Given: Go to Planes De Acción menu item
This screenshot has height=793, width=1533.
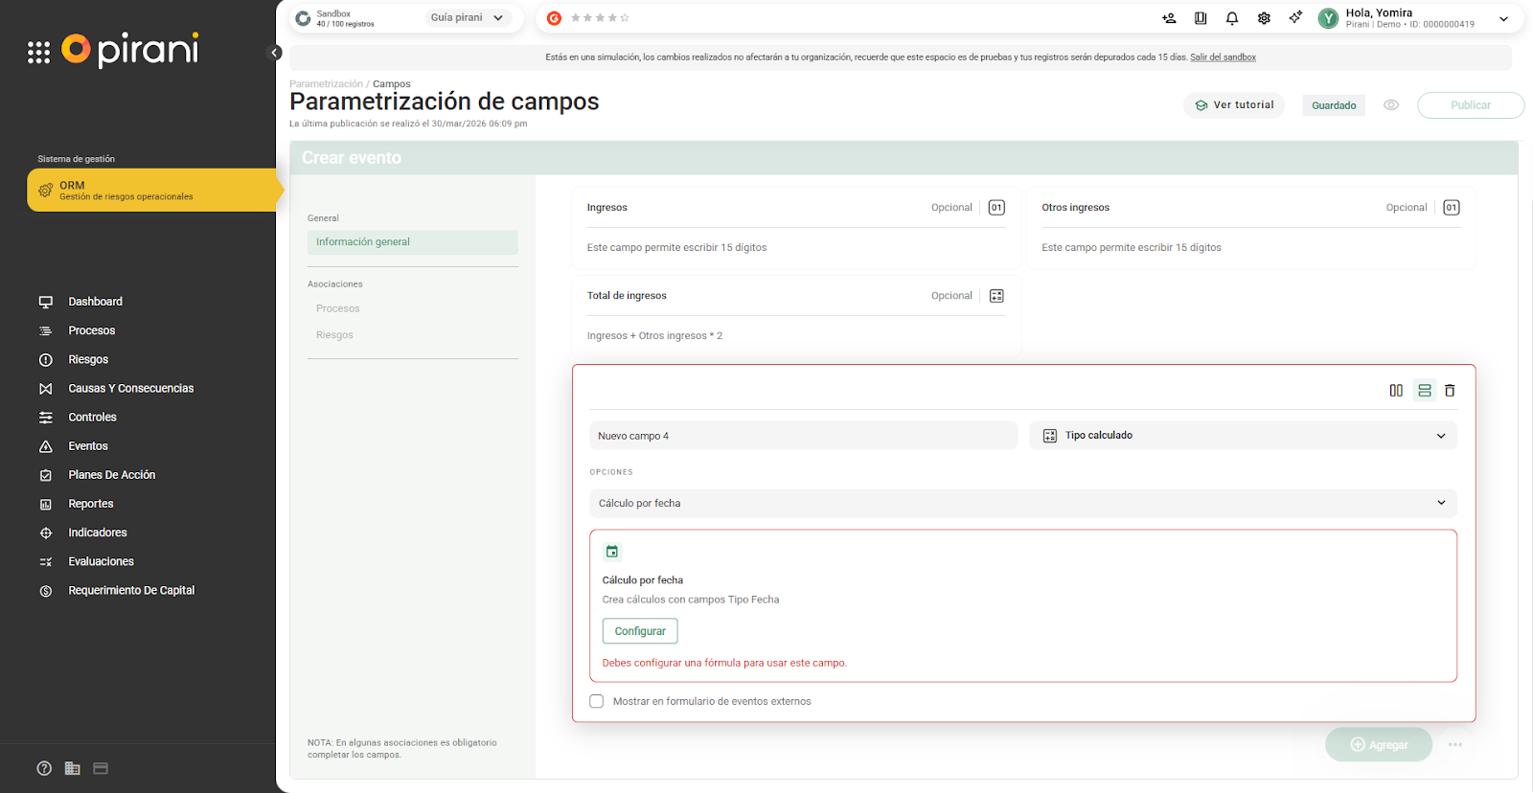Looking at the screenshot, I should (111, 475).
